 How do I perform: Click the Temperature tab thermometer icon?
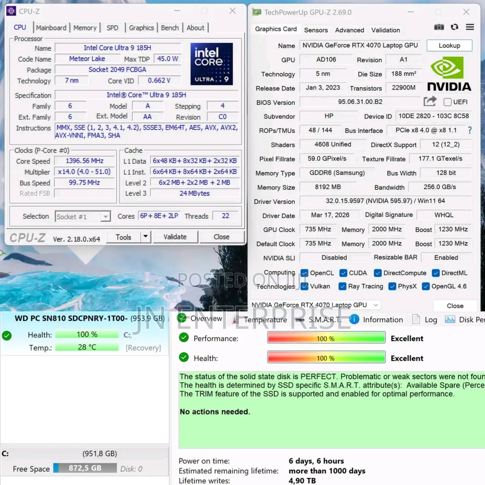point(235,319)
